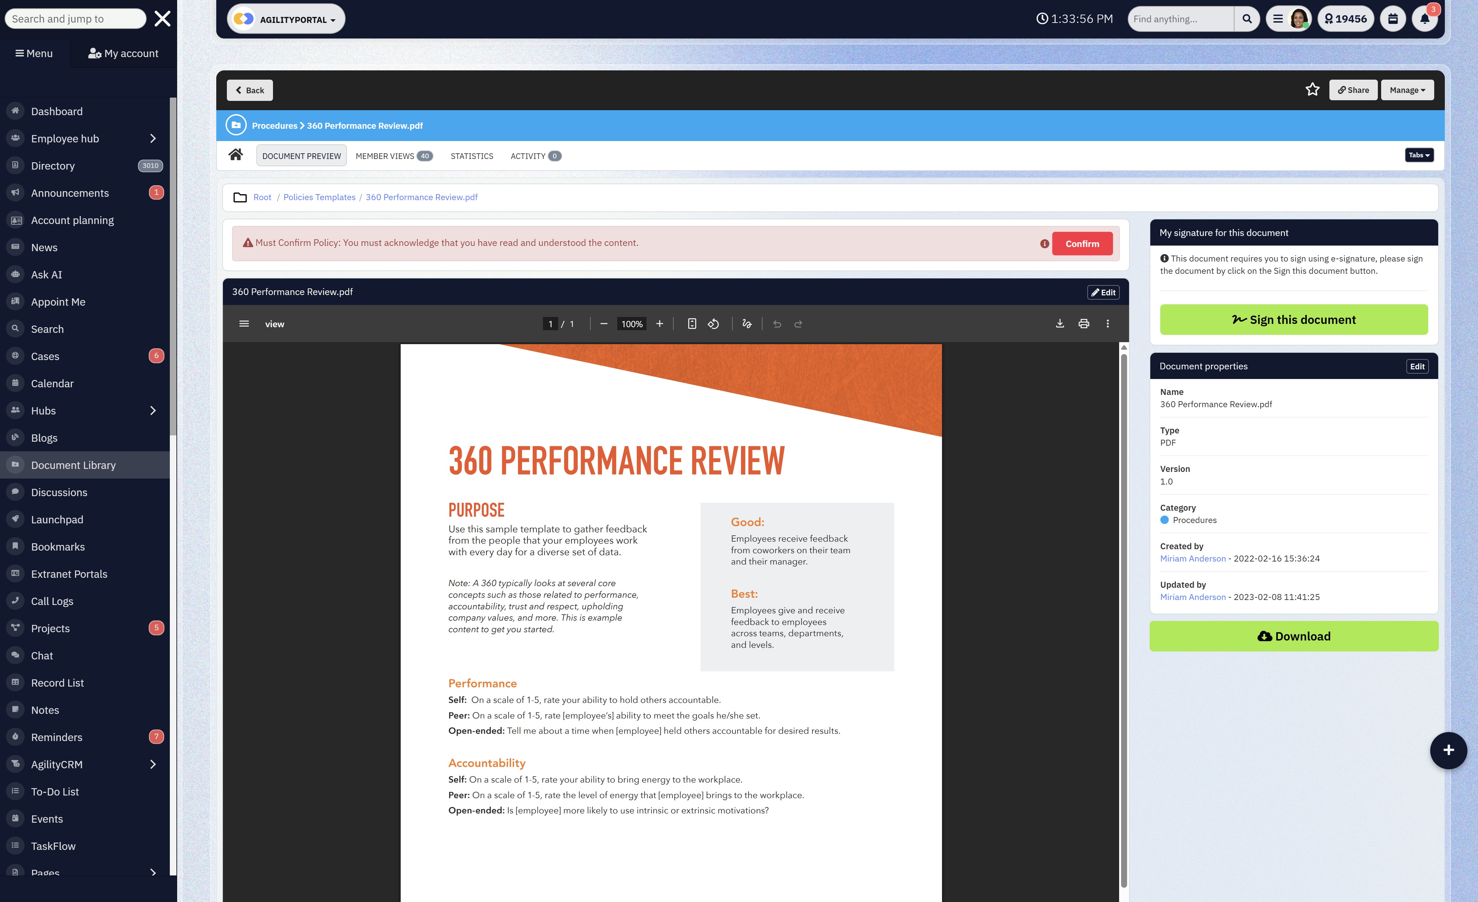Image resolution: width=1478 pixels, height=902 pixels.
Task: Toggle the PDF sidebar hamburger menu
Action: point(243,324)
